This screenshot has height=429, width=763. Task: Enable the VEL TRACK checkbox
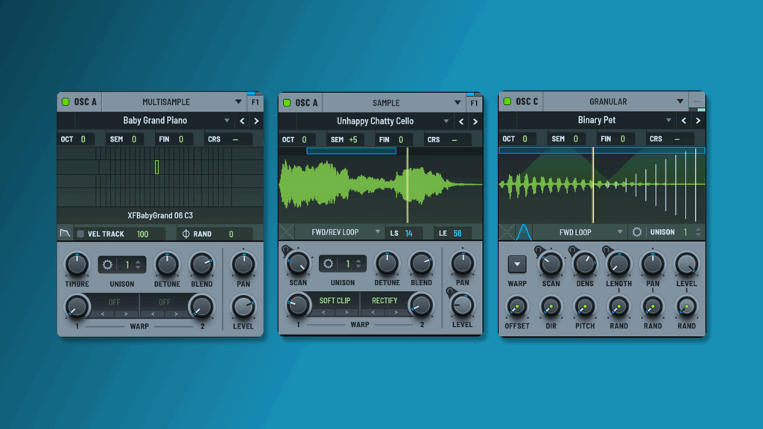point(80,234)
